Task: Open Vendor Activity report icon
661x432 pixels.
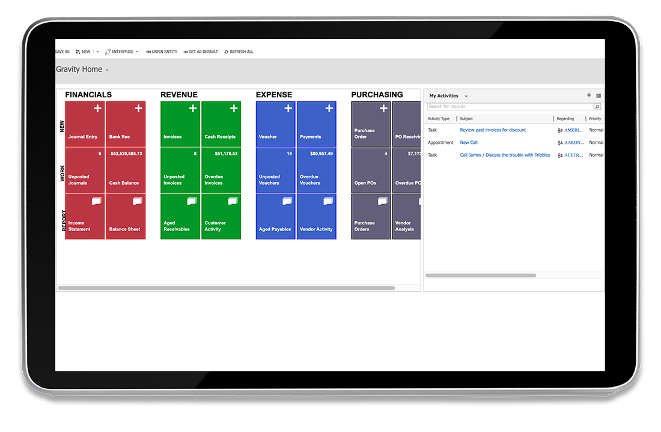Action: click(x=328, y=201)
